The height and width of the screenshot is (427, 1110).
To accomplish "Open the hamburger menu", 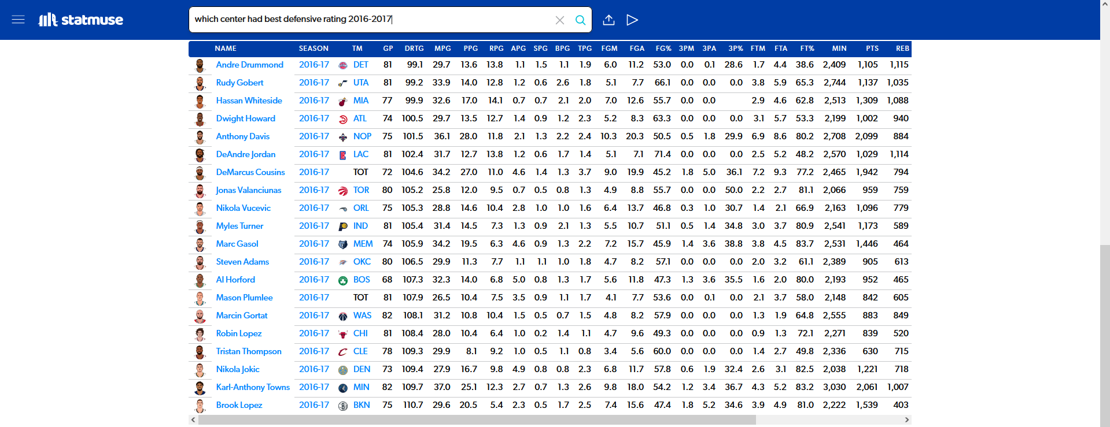I will [19, 20].
